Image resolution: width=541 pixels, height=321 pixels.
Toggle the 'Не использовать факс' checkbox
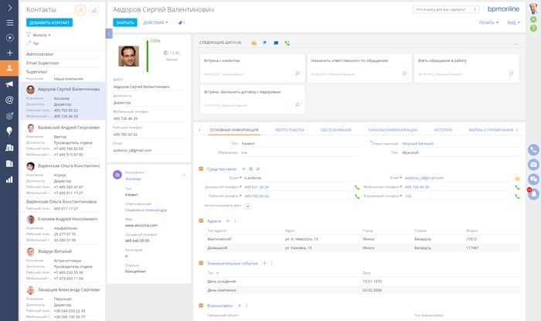pyautogui.click(x=247, y=207)
